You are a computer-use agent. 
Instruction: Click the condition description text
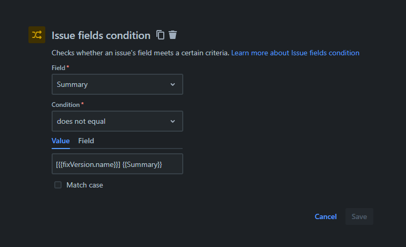tap(140, 53)
